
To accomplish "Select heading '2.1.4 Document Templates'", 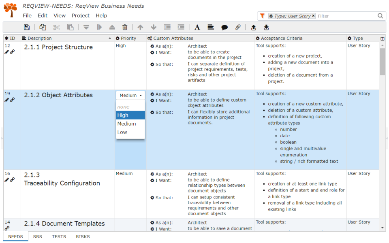I will (64, 224).
